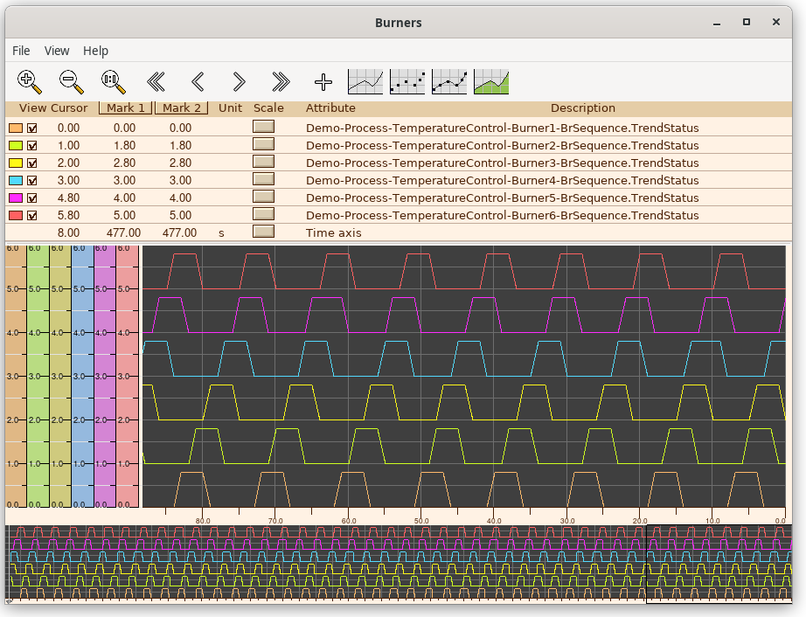Click the zoom in magnifier icon
The height and width of the screenshot is (617, 806).
point(30,82)
